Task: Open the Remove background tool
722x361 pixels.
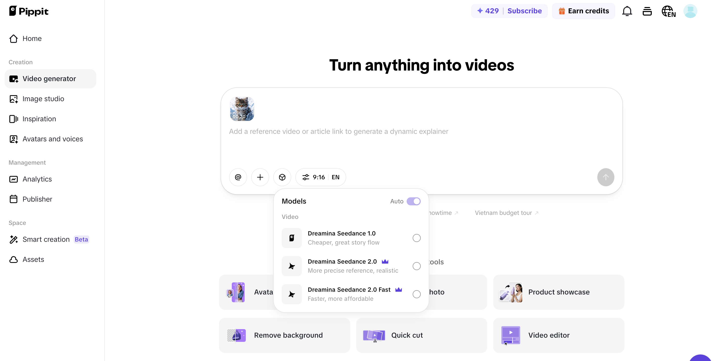Action: (x=284, y=335)
